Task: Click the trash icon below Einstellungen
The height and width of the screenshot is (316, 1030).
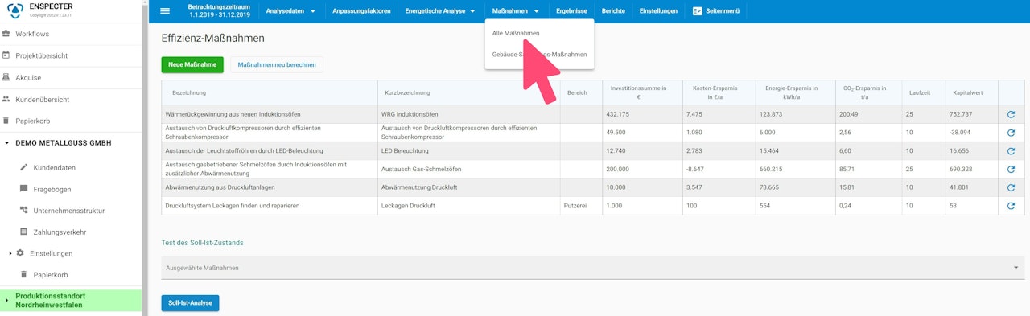Action: coord(23,275)
